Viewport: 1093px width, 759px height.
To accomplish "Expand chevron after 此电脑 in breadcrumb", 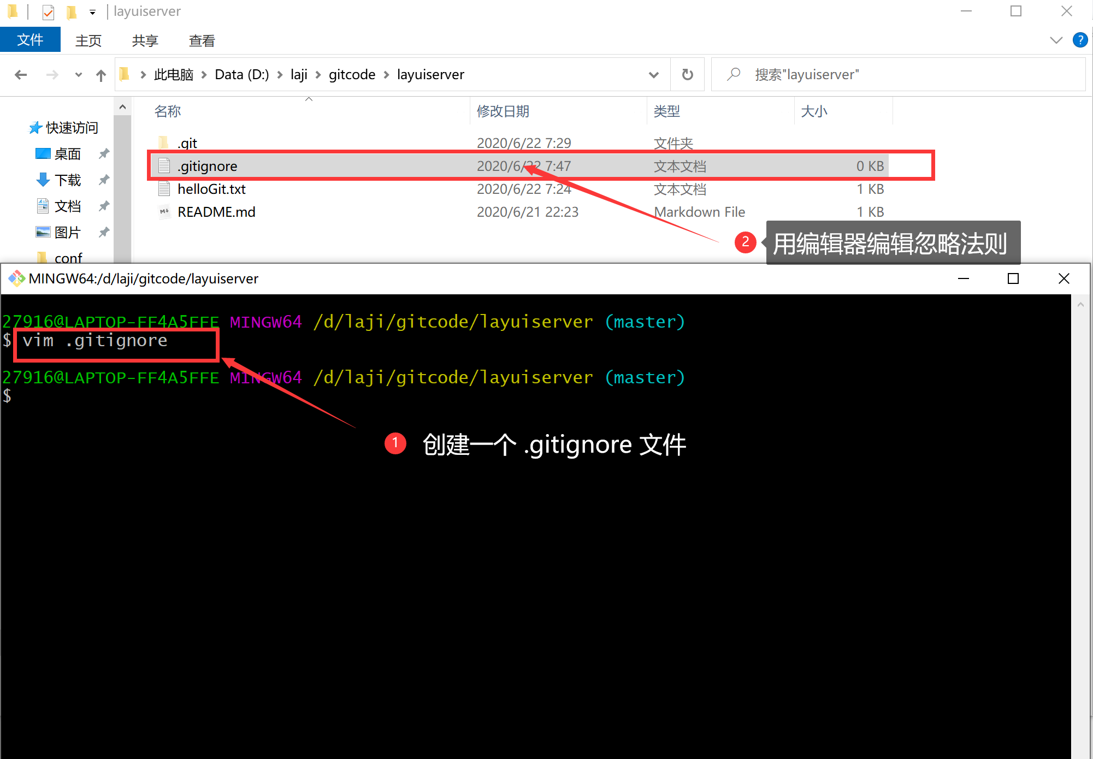I will [204, 75].
